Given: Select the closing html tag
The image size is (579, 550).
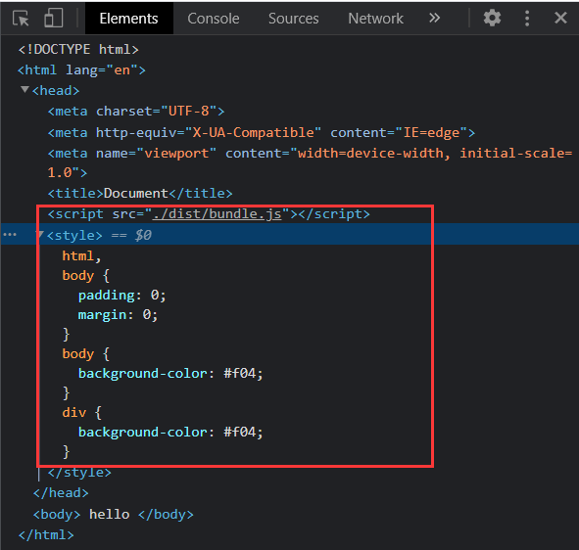Looking at the screenshot, I should point(46,535).
